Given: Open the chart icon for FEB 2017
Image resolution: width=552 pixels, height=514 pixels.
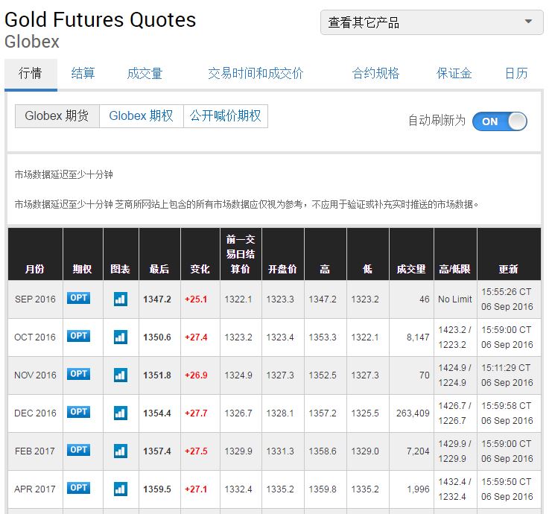Looking at the screenshot, I should pos(120,451).
